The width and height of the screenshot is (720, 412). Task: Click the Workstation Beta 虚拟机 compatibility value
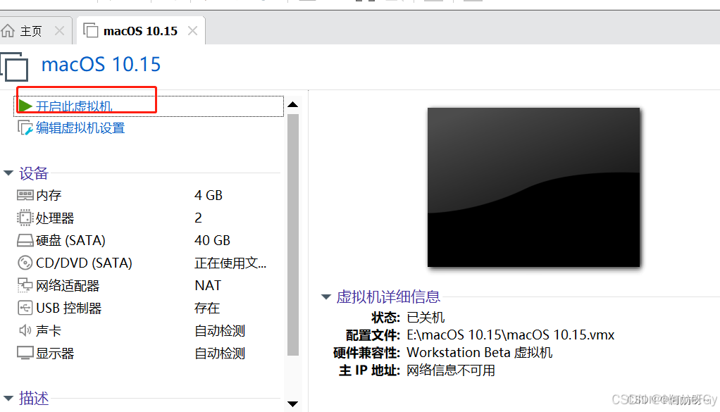(480, 352)
